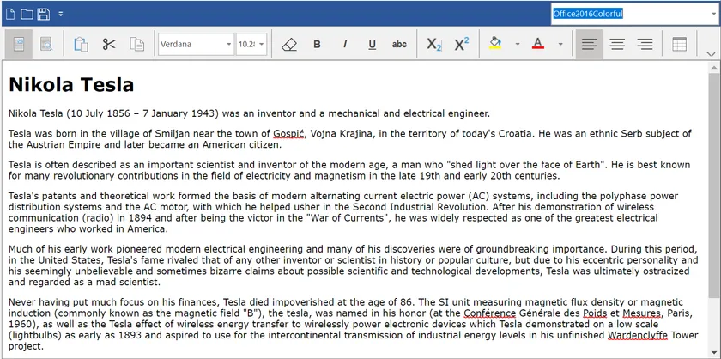Open the font size dropdown

(x=261, y=44)
